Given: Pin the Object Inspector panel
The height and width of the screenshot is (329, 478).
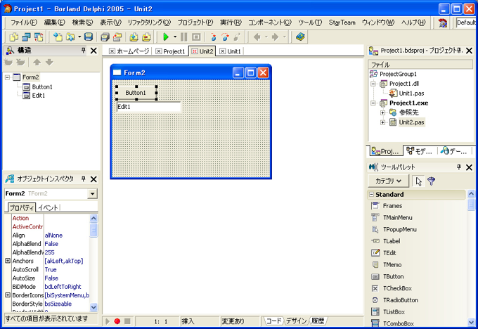Looking at the screenshot, I should pyautogui.click(x=83, y=179).
